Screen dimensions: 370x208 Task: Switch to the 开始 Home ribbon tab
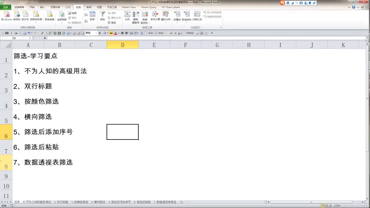[32, 7]
